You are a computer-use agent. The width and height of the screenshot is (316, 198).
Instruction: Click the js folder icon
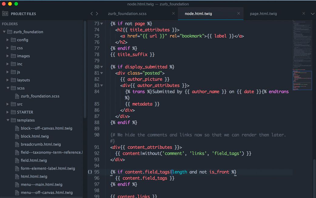pos(13,72)
